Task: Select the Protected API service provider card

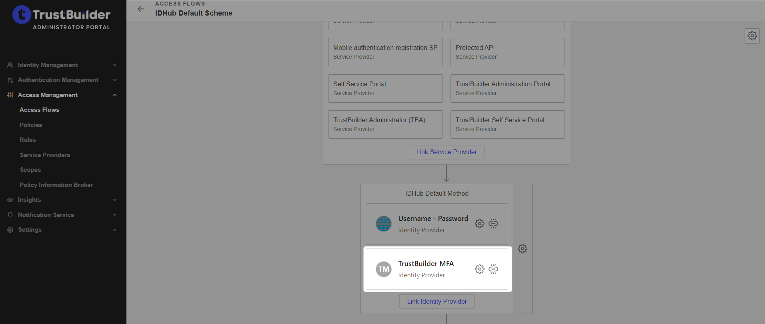Action: (507, 52)
